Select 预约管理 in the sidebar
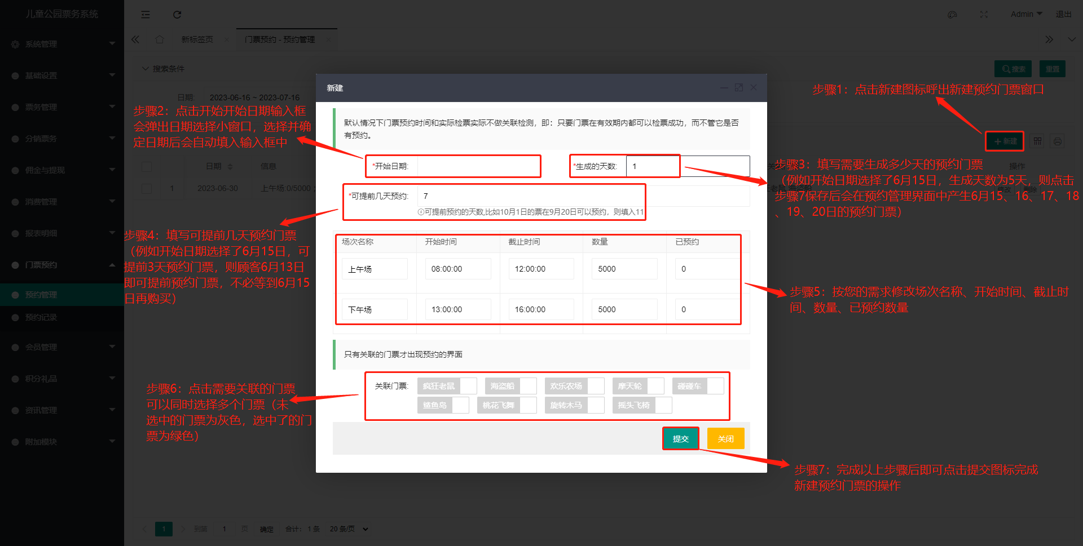1083x546 pixels. point(62,295)
